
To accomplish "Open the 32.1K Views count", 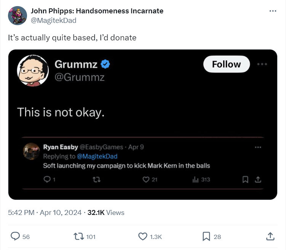I will (106, 213).
